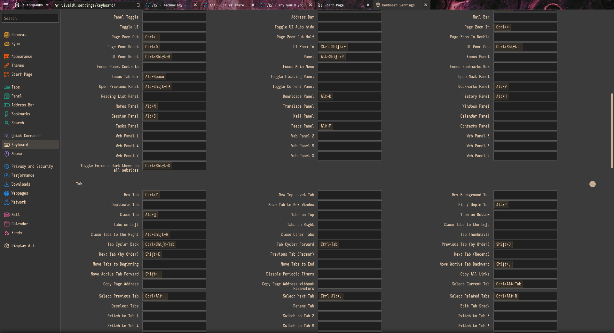Edit the History Panel shortcut field
Screen dimensions: 614x333
tap(525, 97)
